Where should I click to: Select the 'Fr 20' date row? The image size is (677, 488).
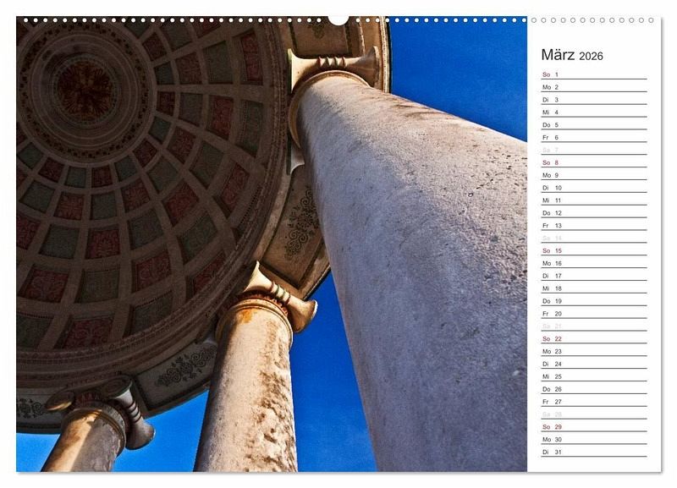click(x=594, y=313)
